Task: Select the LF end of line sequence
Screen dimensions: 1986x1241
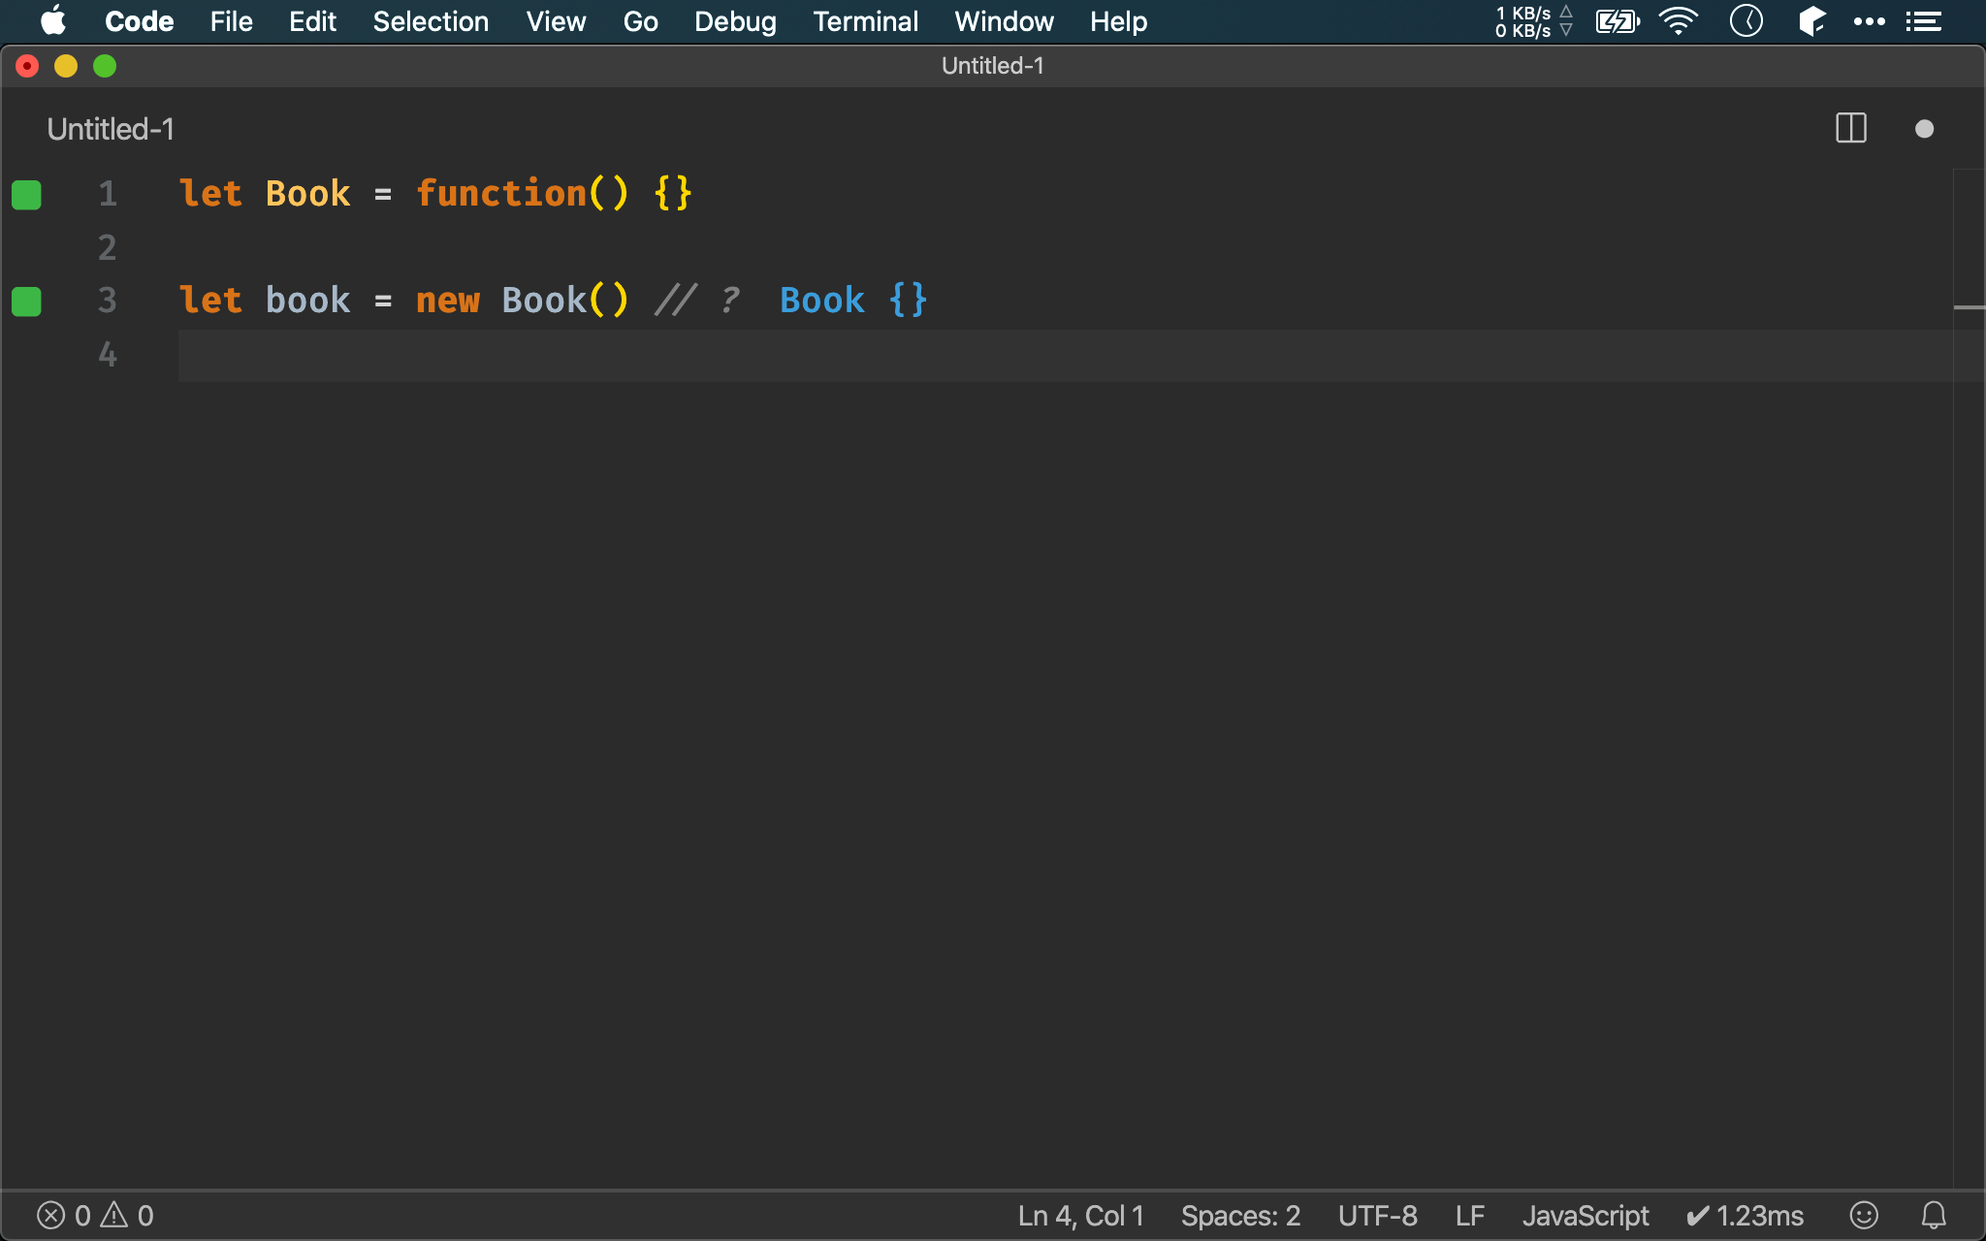Action: click(x=1469, y=1215)
